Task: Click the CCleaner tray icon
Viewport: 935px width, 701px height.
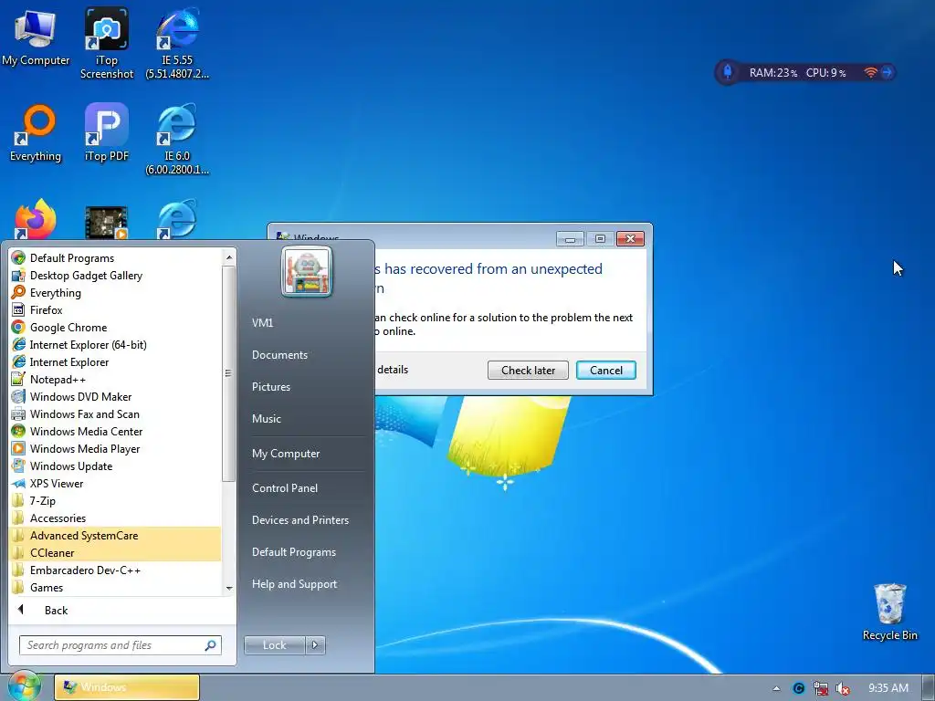Action: tap(798, 688)
